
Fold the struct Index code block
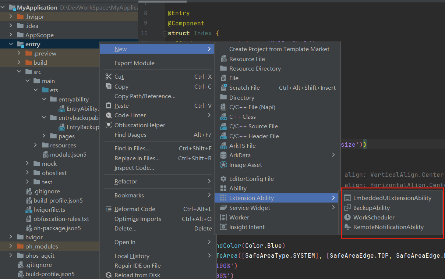tap(165, 33)
